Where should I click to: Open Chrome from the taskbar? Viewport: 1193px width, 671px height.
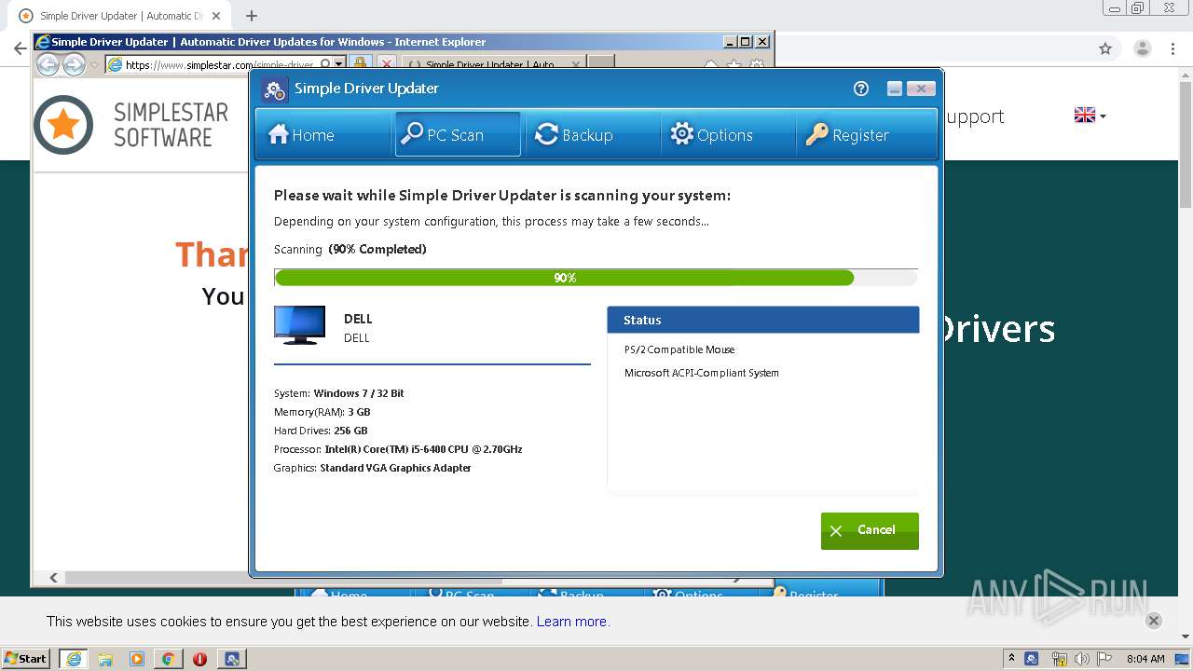coord(168,659)
